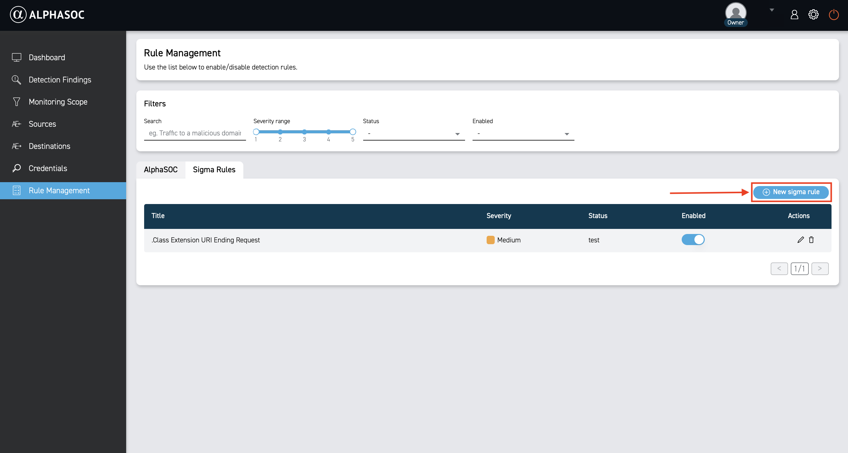848x453 pixels.
Task: Click the orange power logout icon
Action: [x=833, y=14]
